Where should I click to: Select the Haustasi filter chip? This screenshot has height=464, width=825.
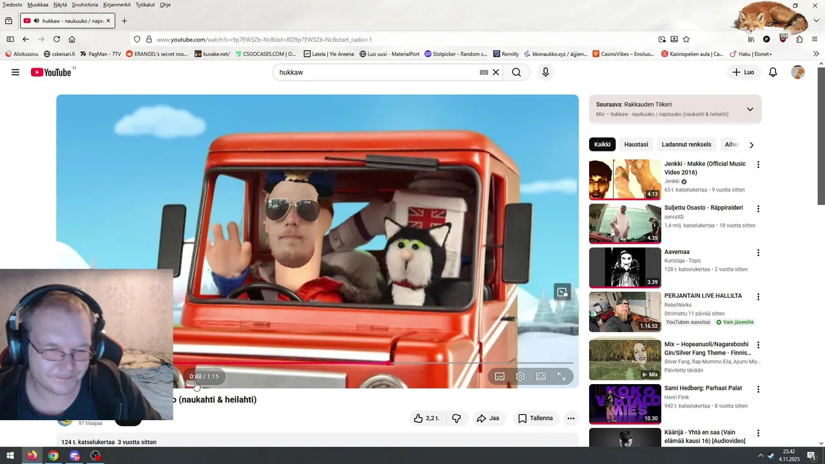(636, 144)
